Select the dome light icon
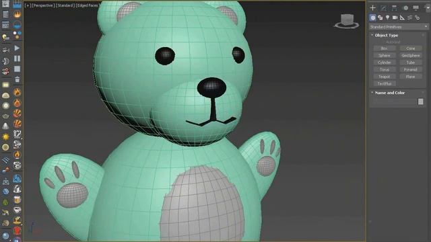 tap(5, 95)
